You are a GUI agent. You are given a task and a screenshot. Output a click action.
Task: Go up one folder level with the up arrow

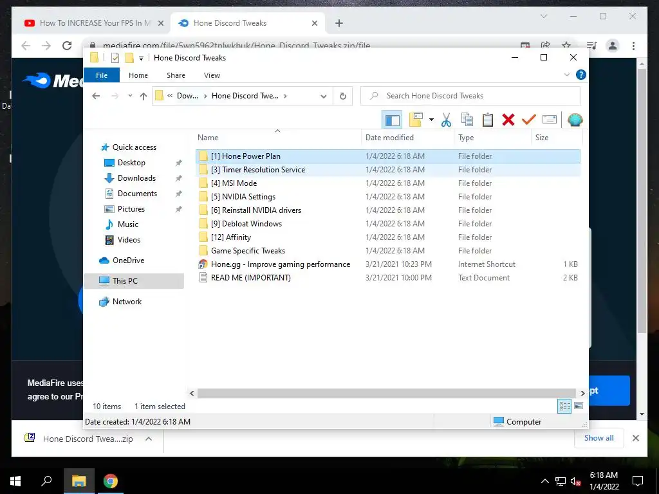tap(144, 96)
